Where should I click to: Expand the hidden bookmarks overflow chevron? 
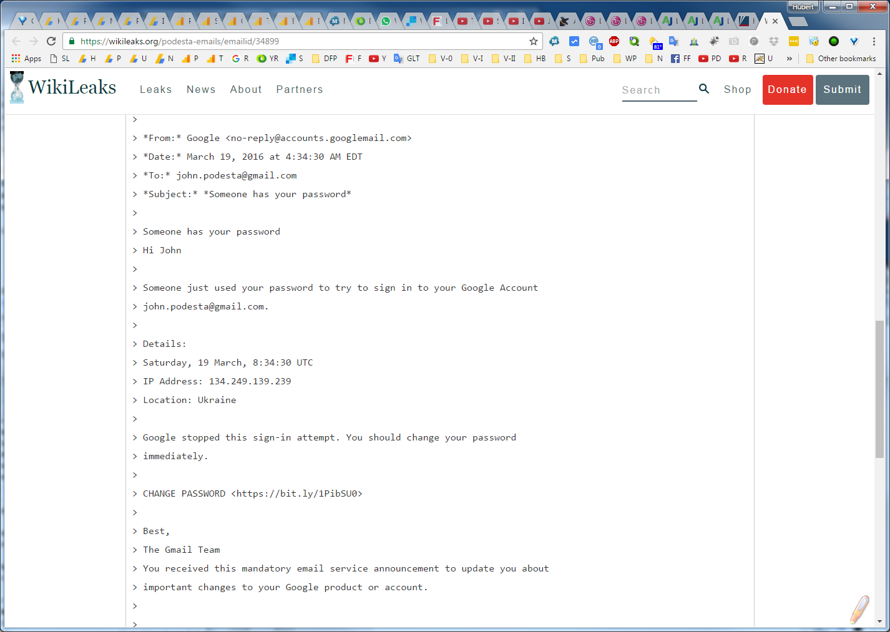tap(790, 59)
